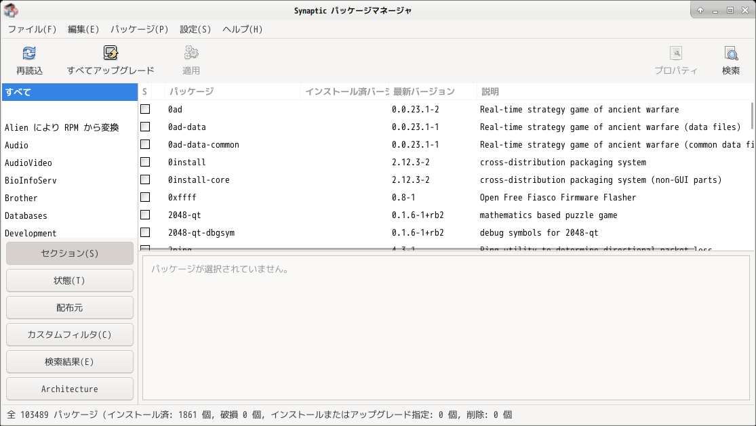Toggle status checkbox for 0ad-data
This screenshot has width=756, height=426.
click(145, 127)
